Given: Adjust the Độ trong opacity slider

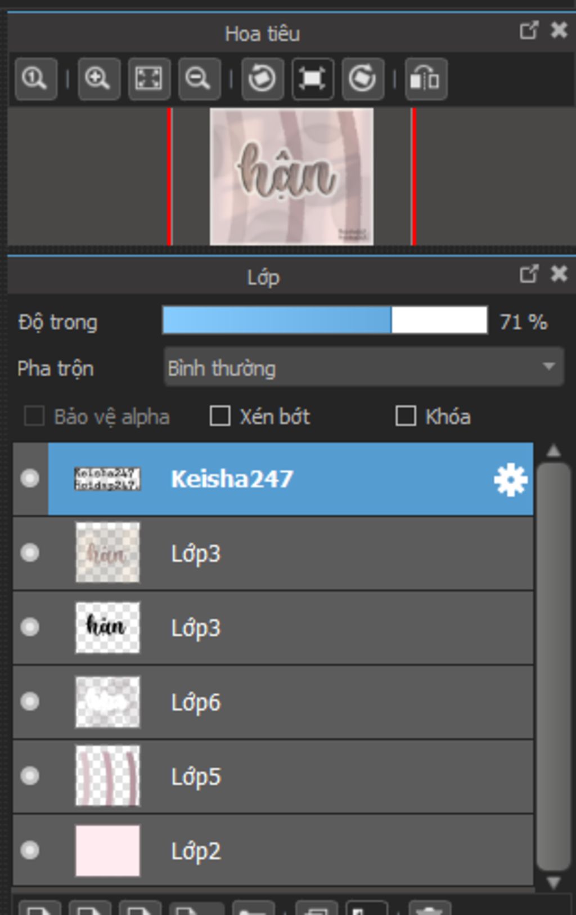Looking at the screenshot, I should [x=325, y=321].
